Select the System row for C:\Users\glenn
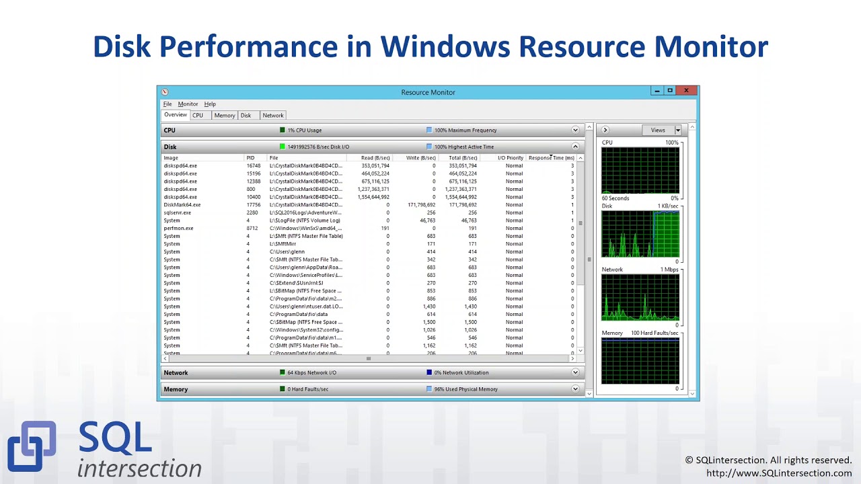 pos(369,252)
